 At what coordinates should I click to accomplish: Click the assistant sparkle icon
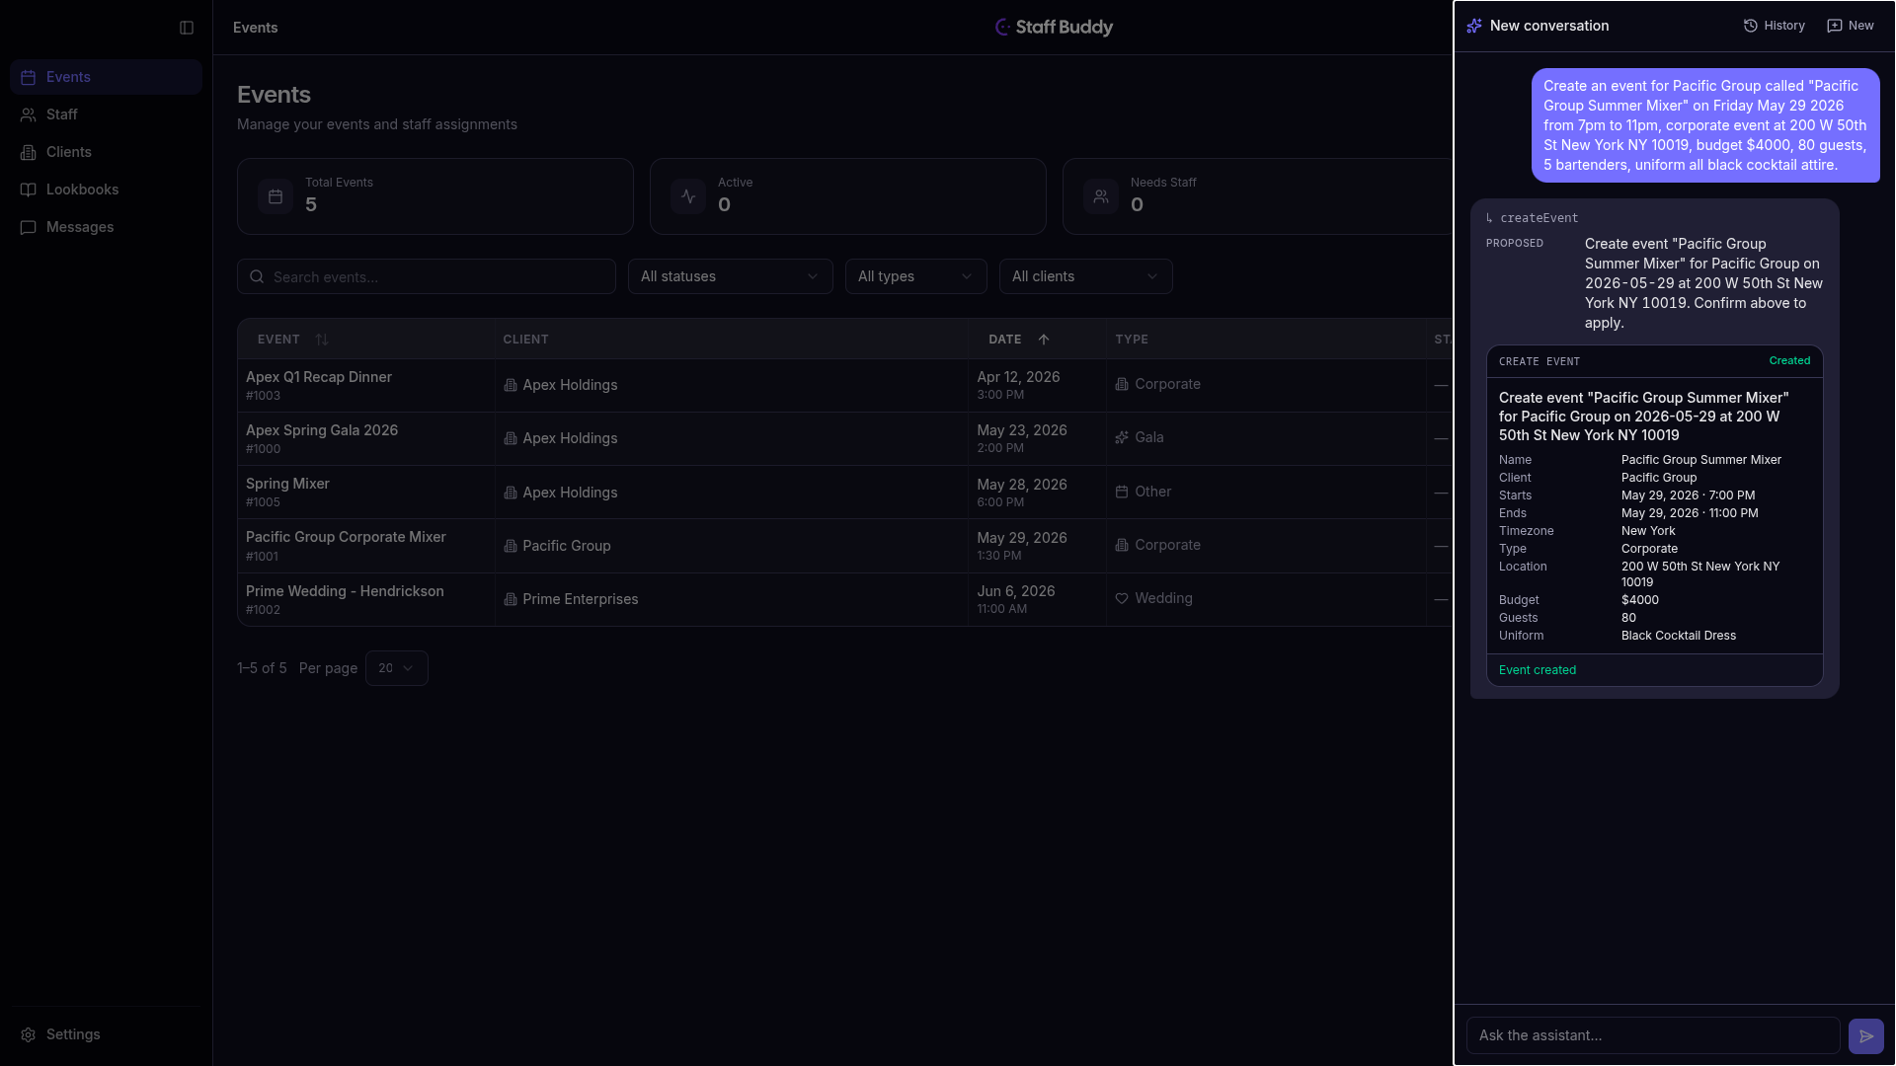tap(1474, 26)
